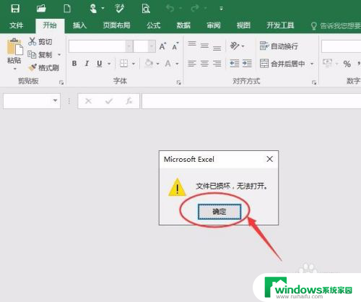The height and width of the screenshot is (302, 361).
Task: Click into the formula bar input field
Action: 251,101
